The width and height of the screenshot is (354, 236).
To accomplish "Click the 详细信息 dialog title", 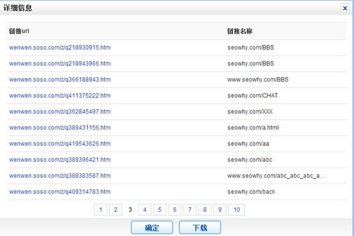I will click(18, 8).
